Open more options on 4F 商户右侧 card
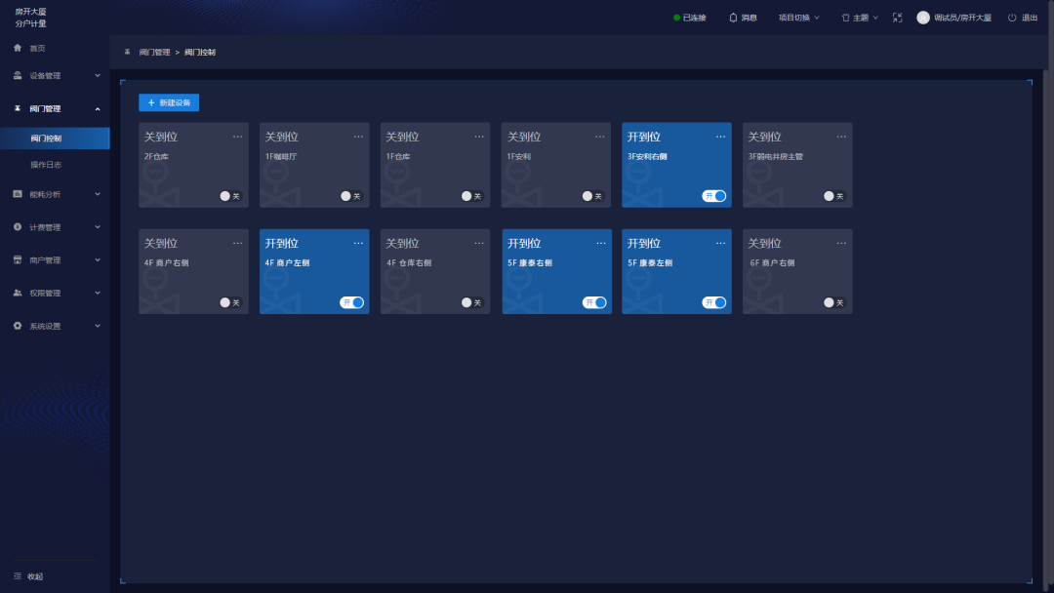Image resolution: width=1054 pixels, height=593 pixels. pos(237,243)
